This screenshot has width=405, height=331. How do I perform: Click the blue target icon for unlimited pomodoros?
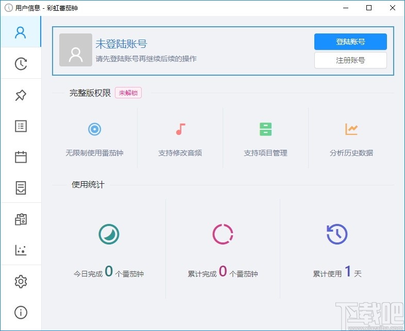[94, 129]
